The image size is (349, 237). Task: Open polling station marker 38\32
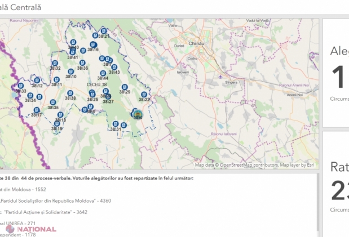[x=55, y=63]
